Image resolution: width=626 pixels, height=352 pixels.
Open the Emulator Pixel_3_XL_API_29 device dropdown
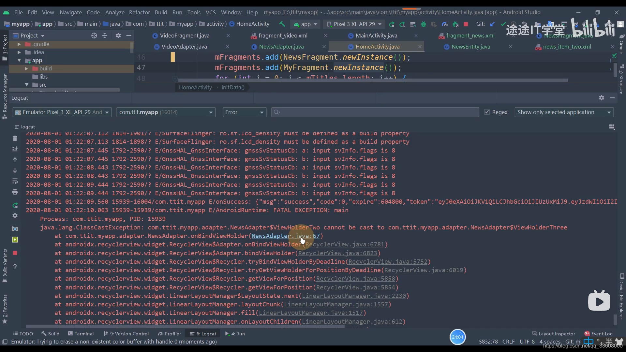pos(62,112)
